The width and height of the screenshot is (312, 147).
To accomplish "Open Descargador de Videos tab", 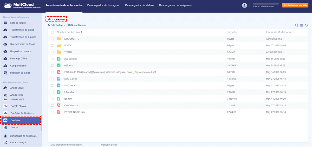I will 139,5.
